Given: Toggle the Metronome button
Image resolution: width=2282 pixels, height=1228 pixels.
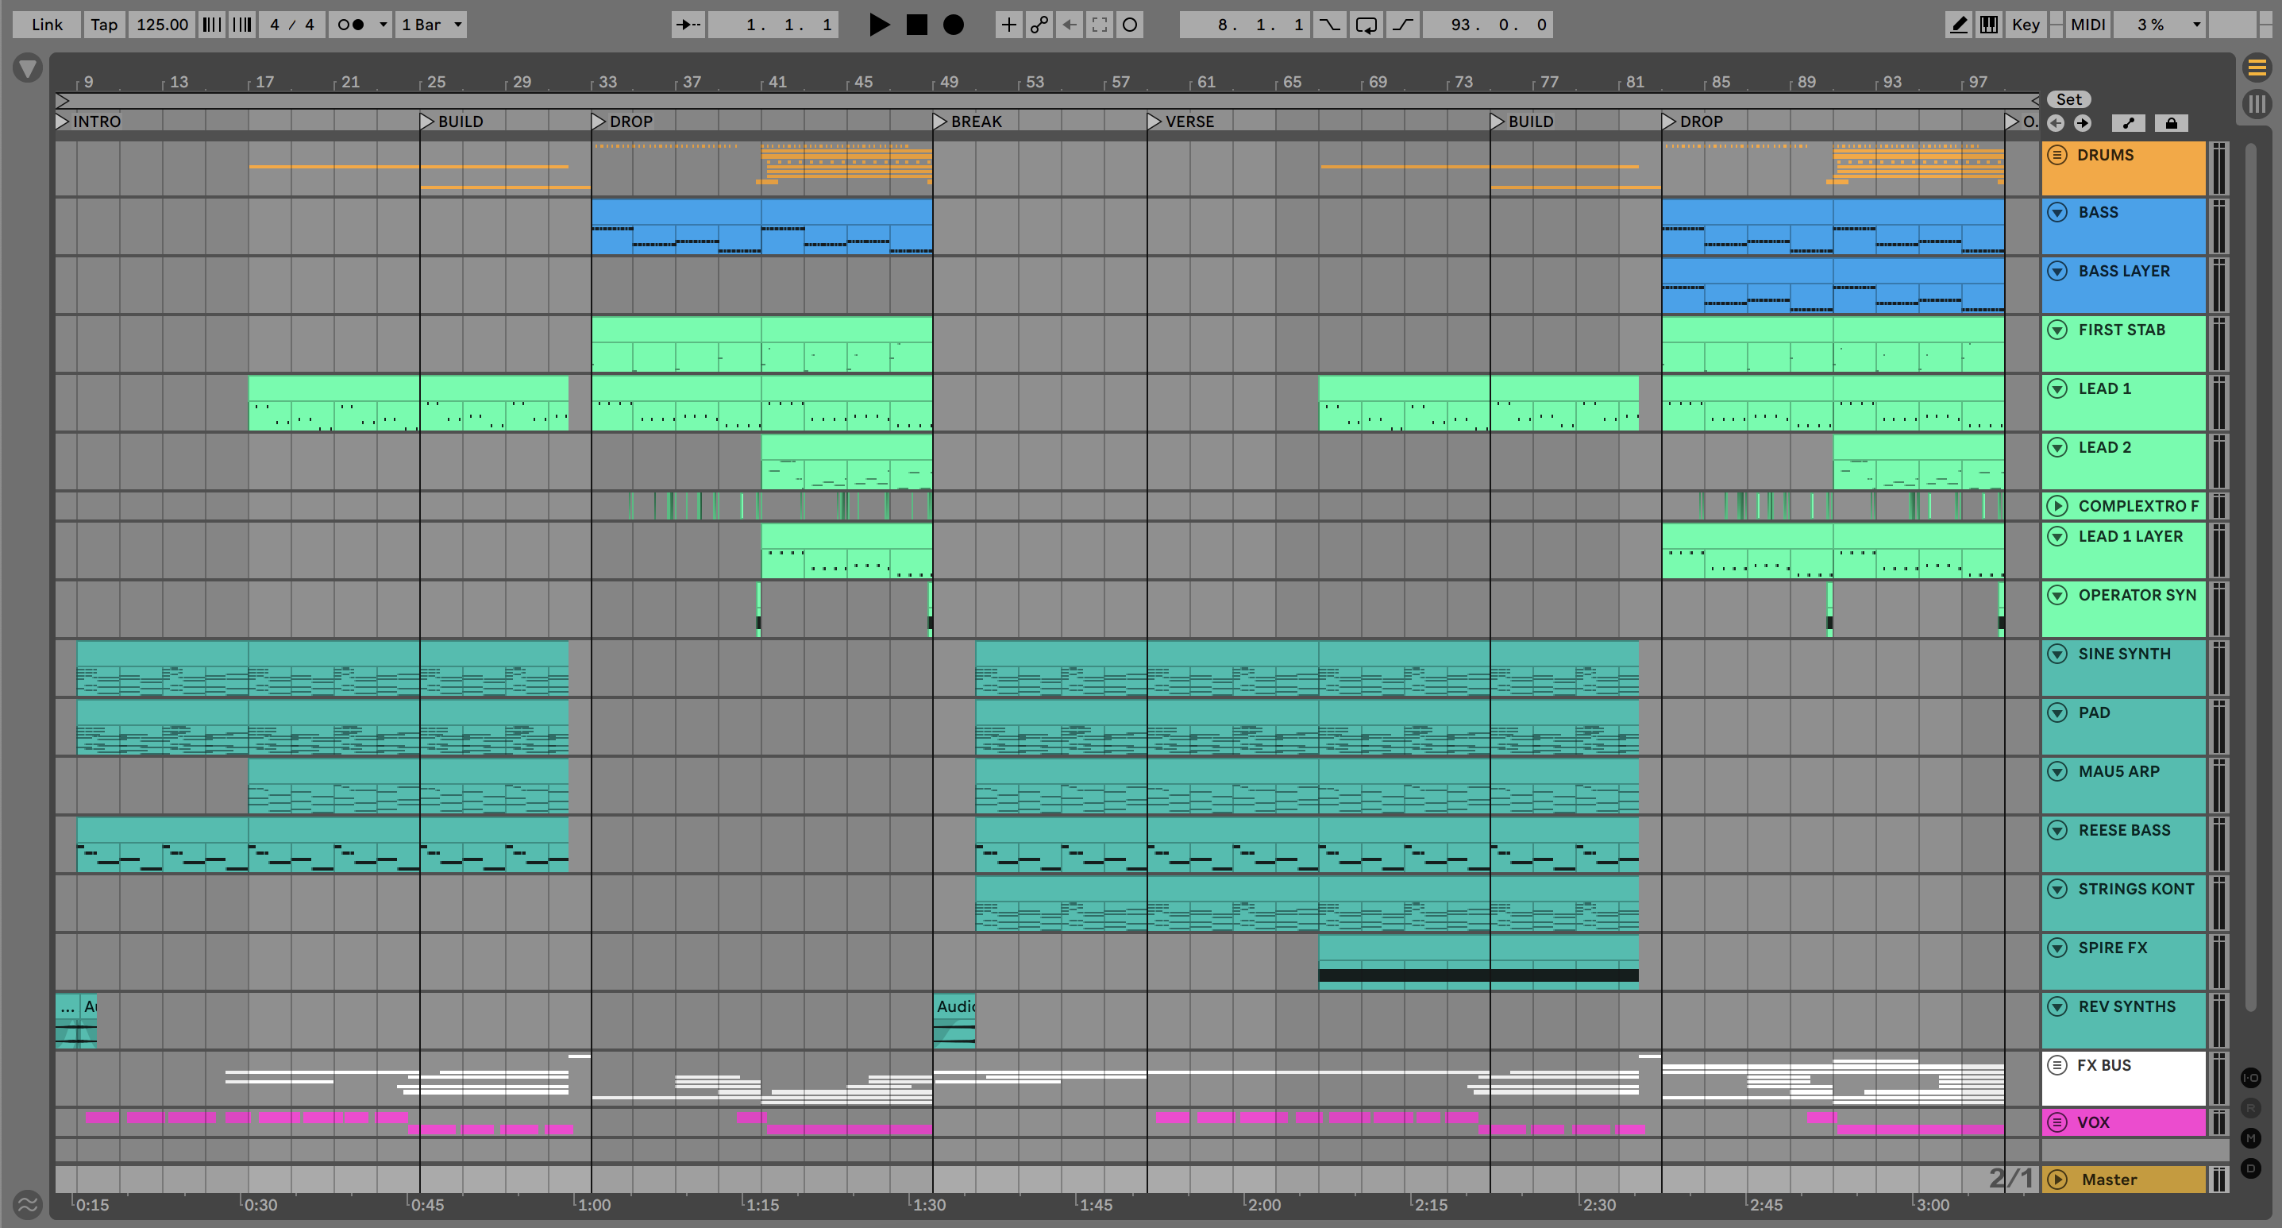Looking at the screenshot, I should point(352,25).
